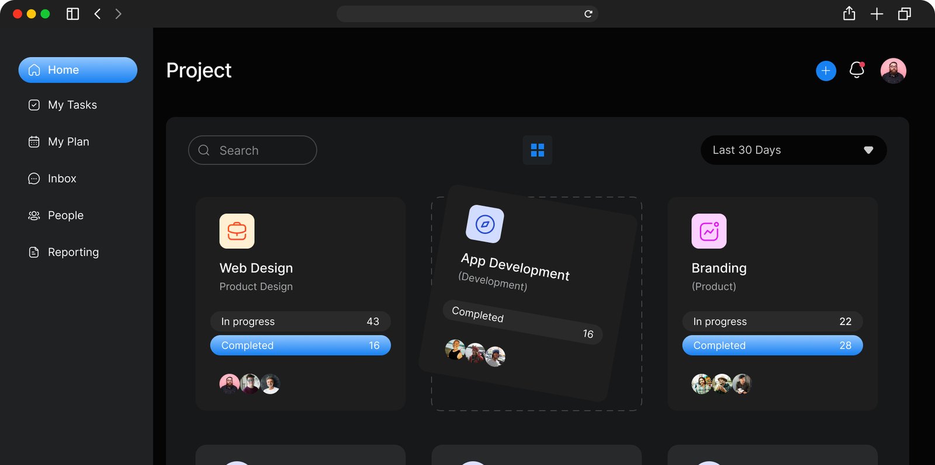Image resolution: width=935 pixels, height=465 pixels.
Task: Click the Branding chart icon
Action: [x=709, y=231]
